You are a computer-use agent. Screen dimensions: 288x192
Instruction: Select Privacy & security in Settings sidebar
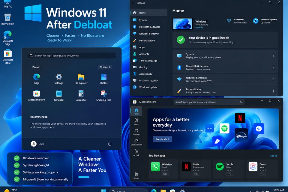(149, 80)
